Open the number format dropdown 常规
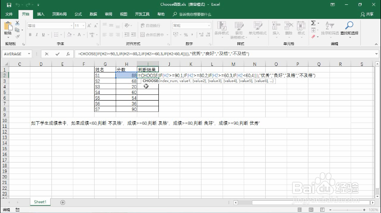Image resolution: width=381 pixels, height=213 pixels. click(x=209, y=25)
